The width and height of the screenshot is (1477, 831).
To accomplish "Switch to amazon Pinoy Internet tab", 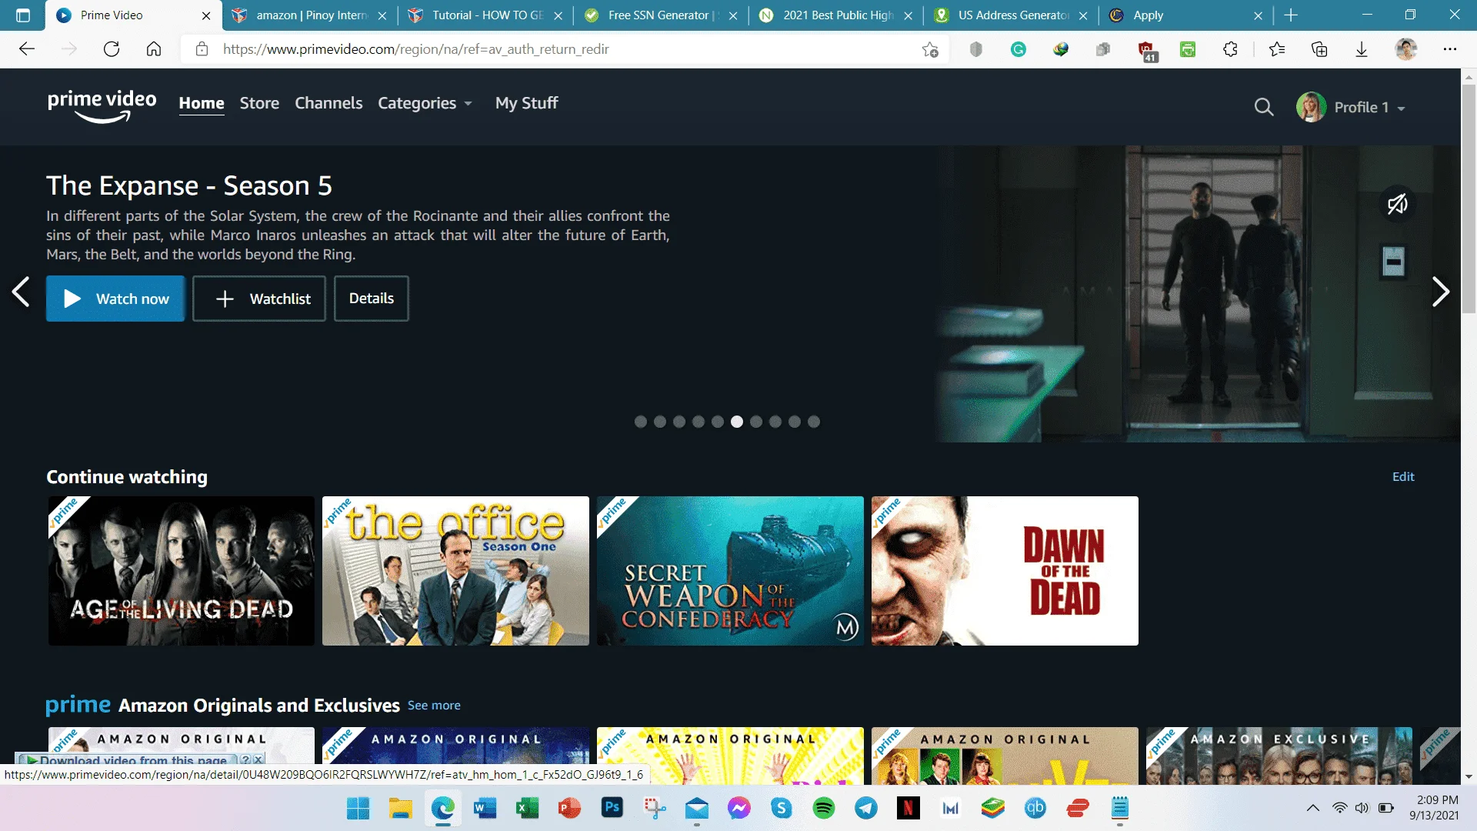I will (x=311, y=15).
